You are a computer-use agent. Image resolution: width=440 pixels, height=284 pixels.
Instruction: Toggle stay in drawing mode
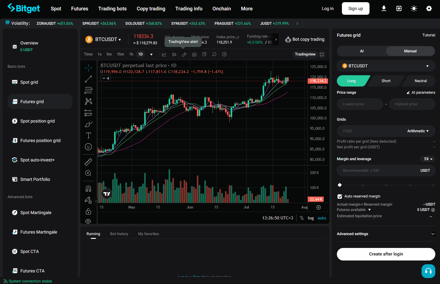[88, 200]
